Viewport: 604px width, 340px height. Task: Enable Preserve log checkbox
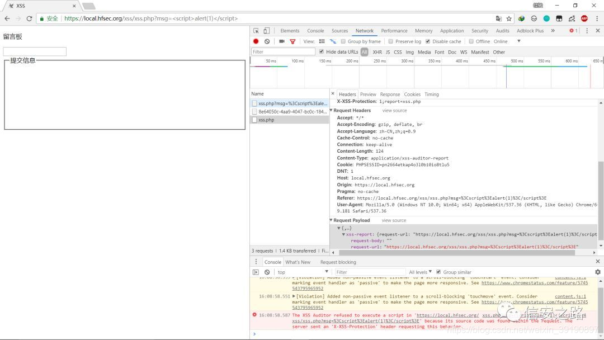(390, 41)
